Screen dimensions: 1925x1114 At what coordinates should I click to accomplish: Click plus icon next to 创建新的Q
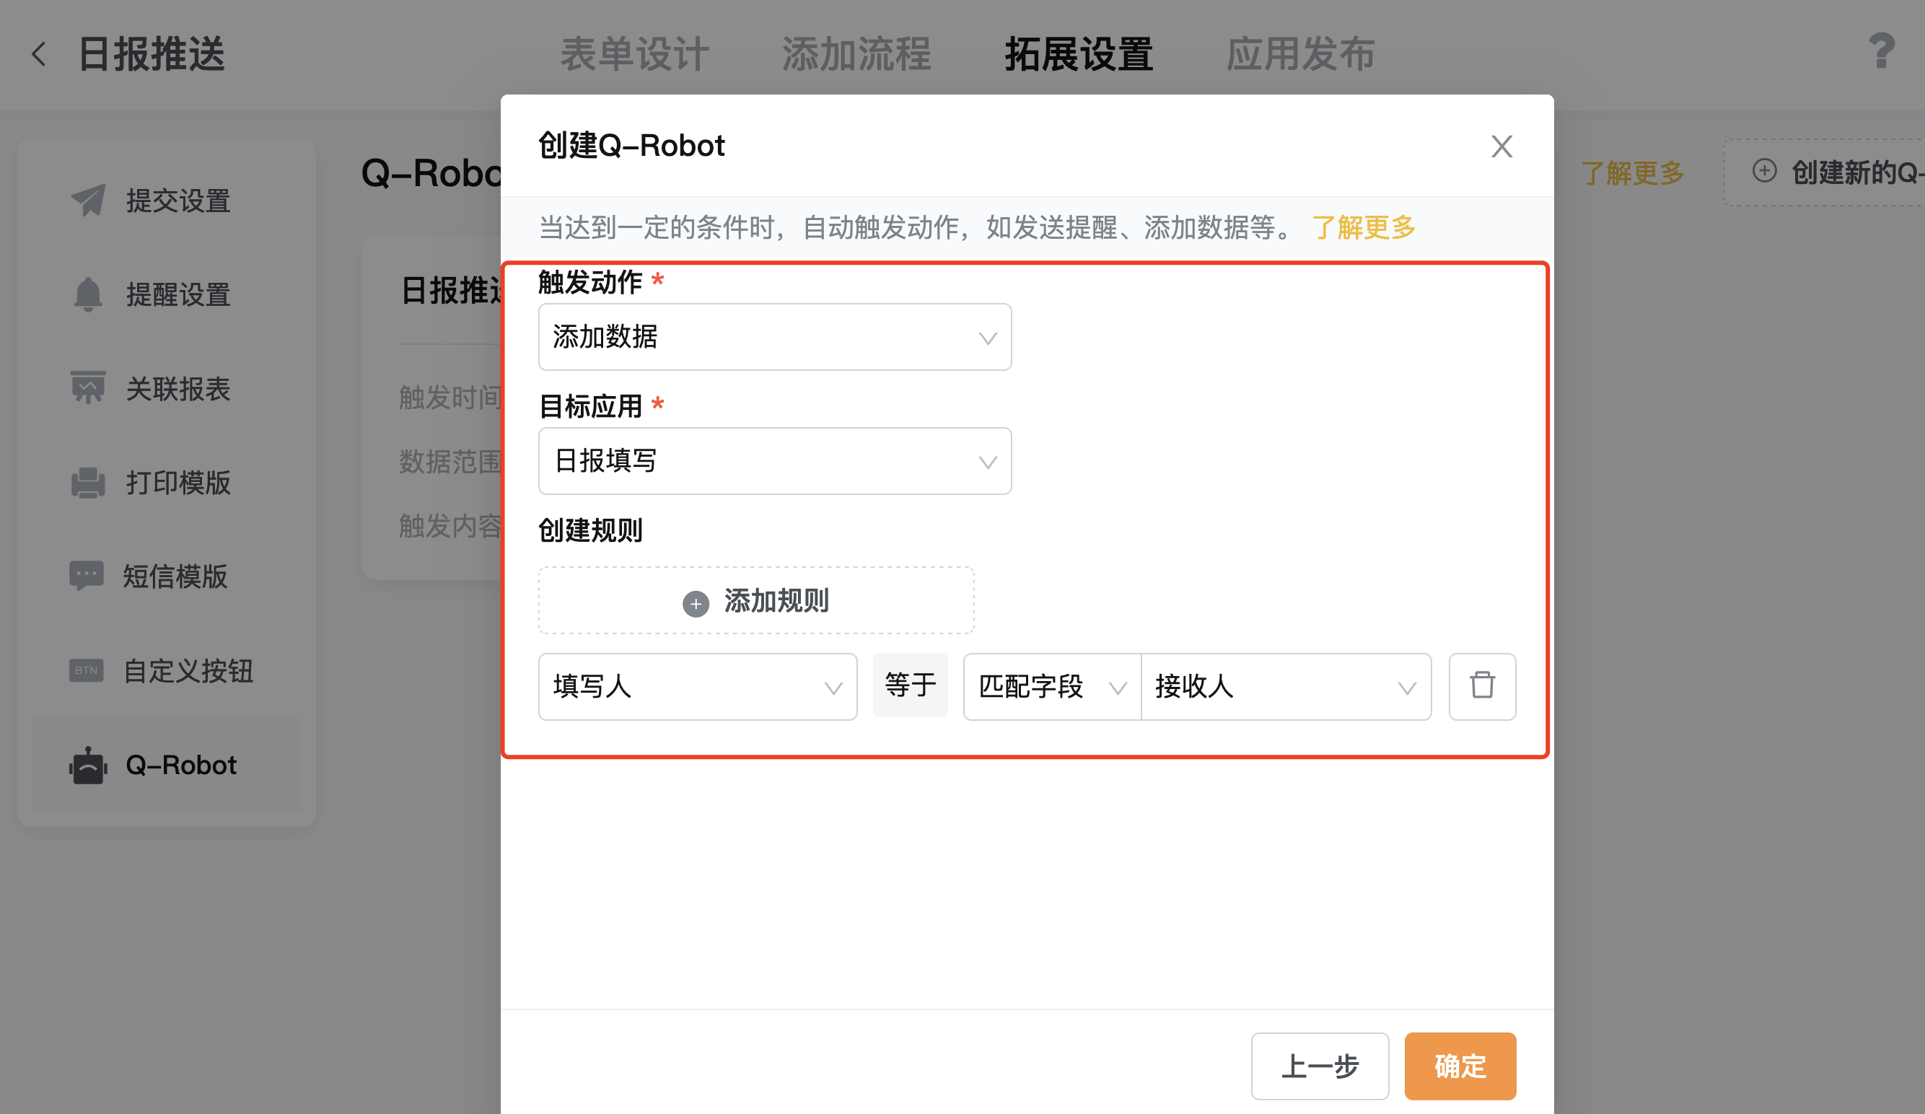tap(1764, 170)
